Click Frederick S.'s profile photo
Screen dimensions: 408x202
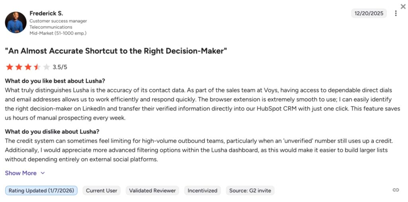[16, 23]
